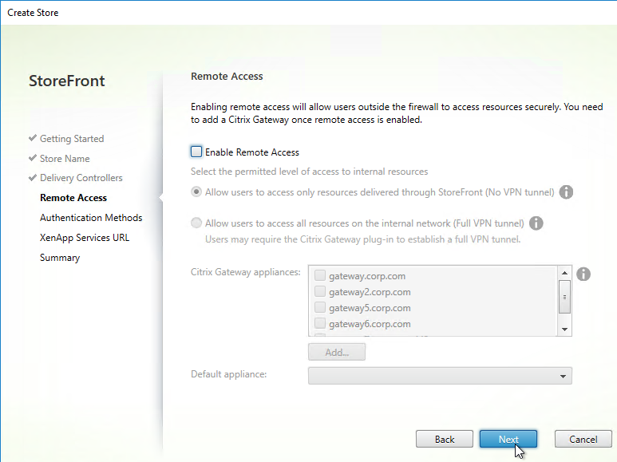
Task: Click the Citrix Gateway appliances label
Action: tap(246, 272)
